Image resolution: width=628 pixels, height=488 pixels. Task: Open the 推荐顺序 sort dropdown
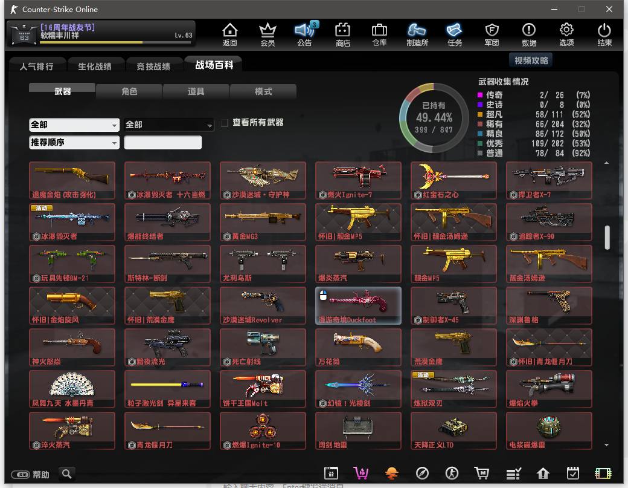click(x=74, y=142)
